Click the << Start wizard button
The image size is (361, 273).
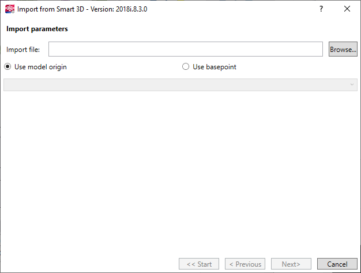point(199,264)
